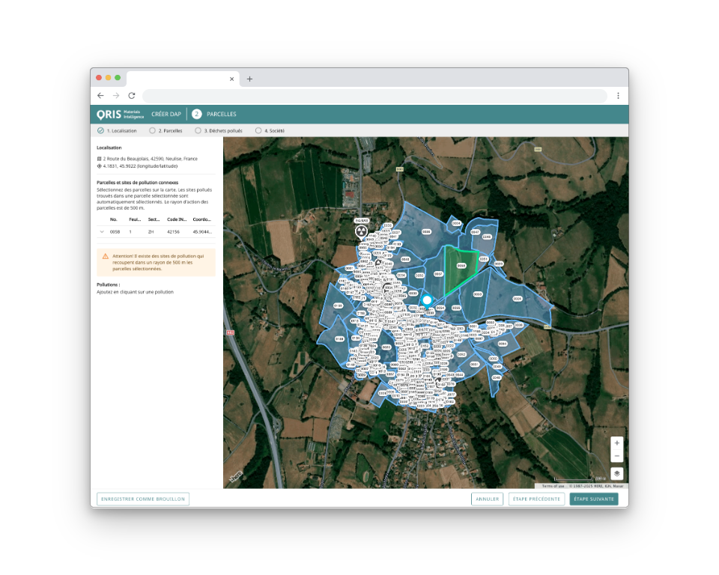Reload the page with browser refresh
Viewport: 719px width, 575px height.
pyautogui.click(x=132, y=96)
